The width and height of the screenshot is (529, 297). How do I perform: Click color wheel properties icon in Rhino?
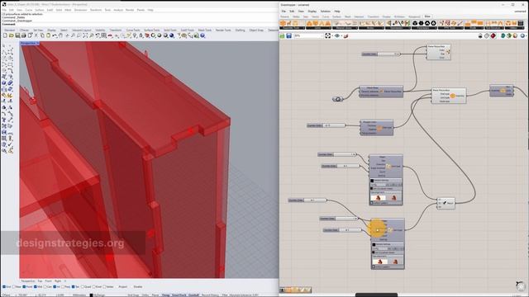point(154,35)
